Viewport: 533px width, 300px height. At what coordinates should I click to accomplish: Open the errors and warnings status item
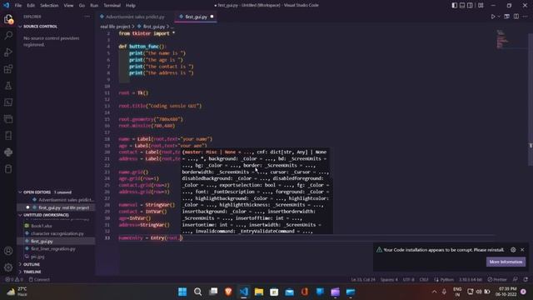(x=14, y=280)
